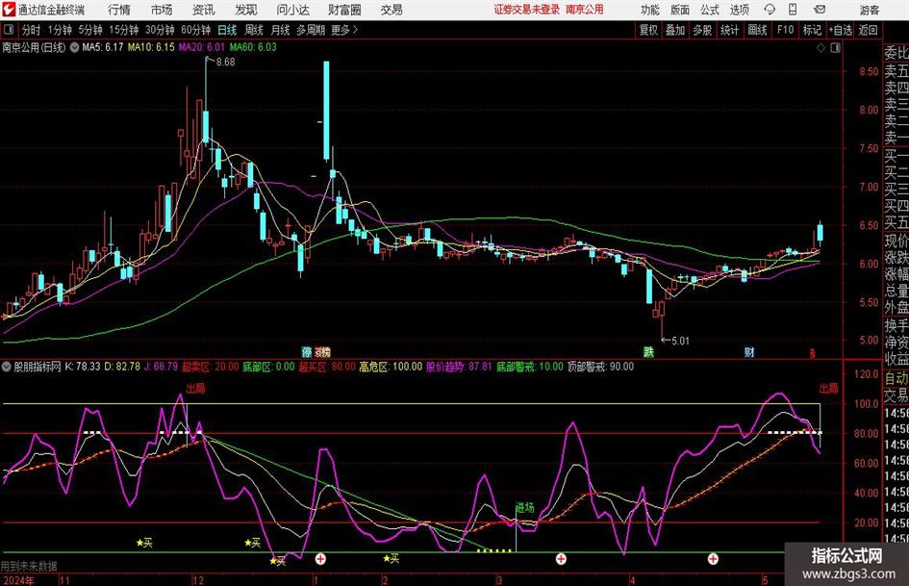This screenshot has height=586, width=909.
Task: Click the 通达信 red logo icon
Action: tap(9, 10)
